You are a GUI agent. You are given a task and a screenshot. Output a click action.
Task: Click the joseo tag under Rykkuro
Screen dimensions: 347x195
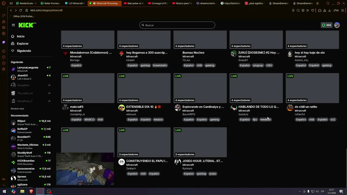[x=213, y=174]
